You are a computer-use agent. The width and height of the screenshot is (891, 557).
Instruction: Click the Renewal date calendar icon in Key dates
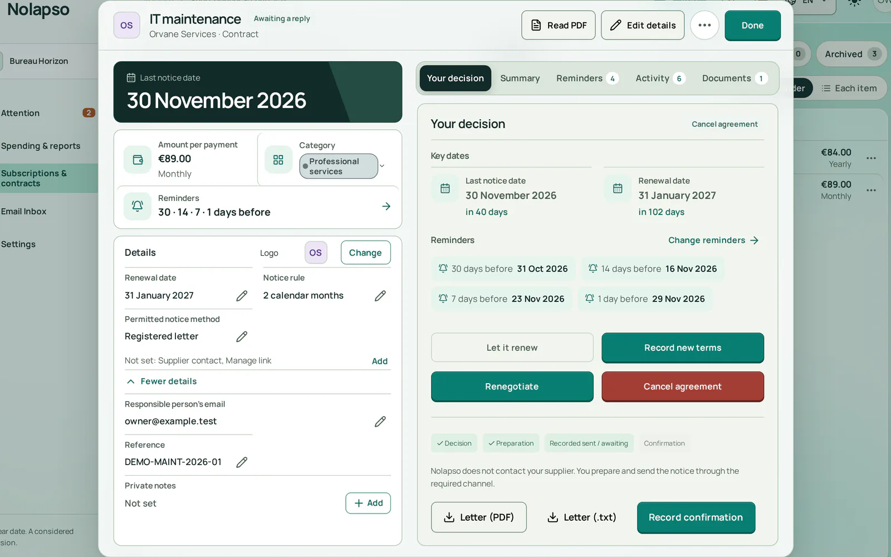(x=618, y=188)
